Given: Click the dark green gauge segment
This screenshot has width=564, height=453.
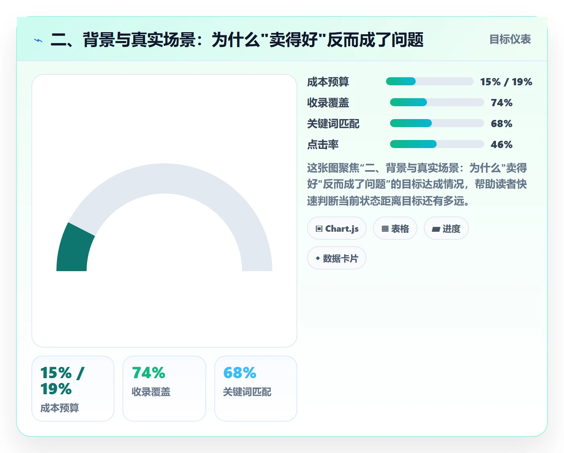Looking at the screenshot, I should point(73,249).
